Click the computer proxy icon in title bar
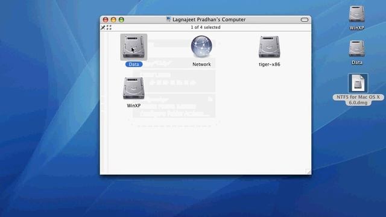The image size is (386, 217). click(169, 19)
